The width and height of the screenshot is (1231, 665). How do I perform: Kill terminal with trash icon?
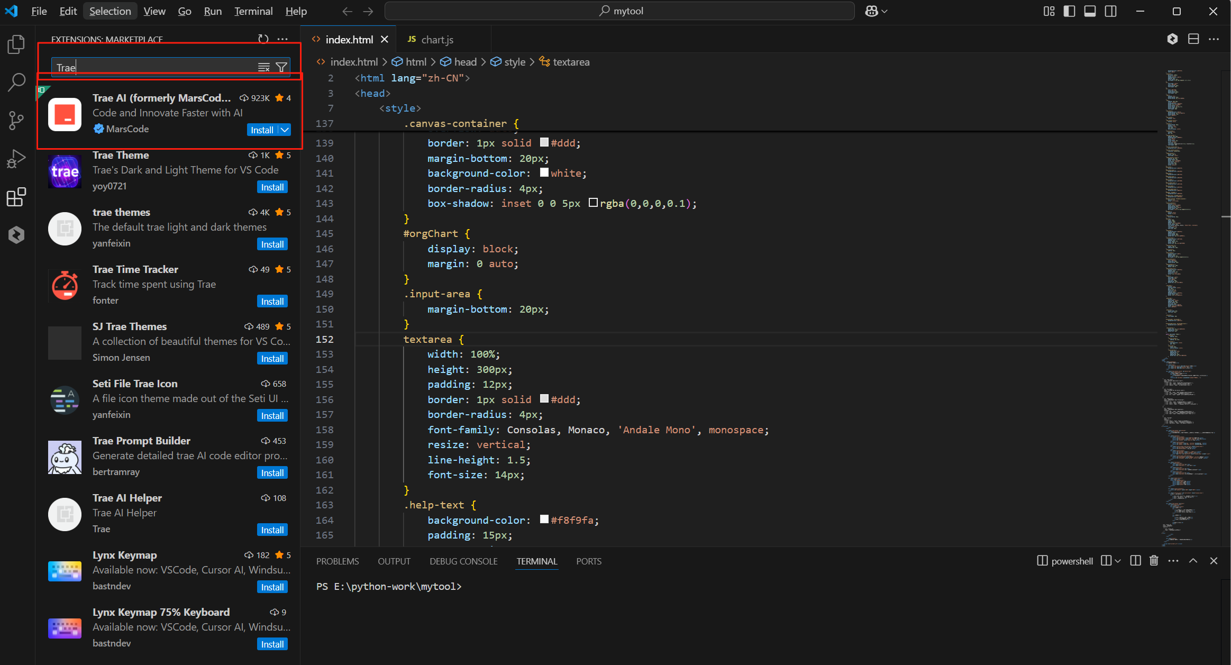[1154, 561]
